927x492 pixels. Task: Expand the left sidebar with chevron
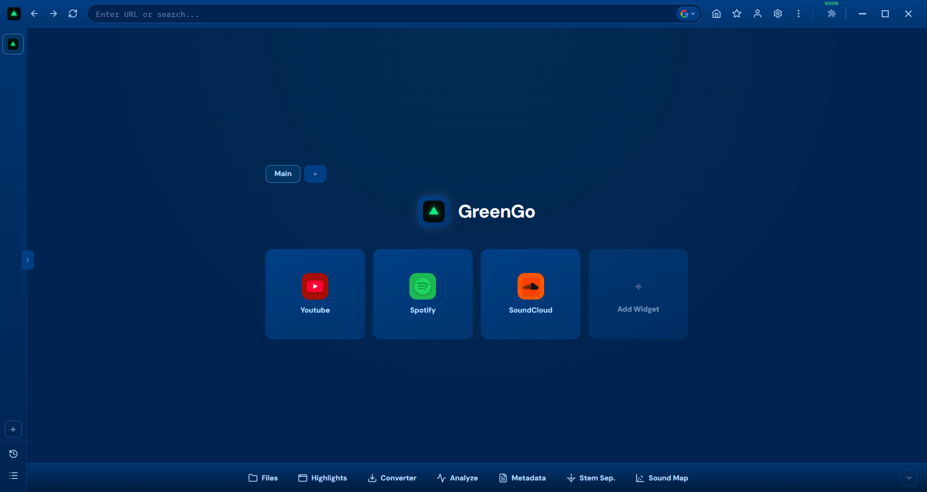[28, 260]
